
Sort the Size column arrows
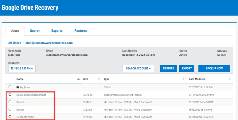pyautogui.click(x=99, y=79)
